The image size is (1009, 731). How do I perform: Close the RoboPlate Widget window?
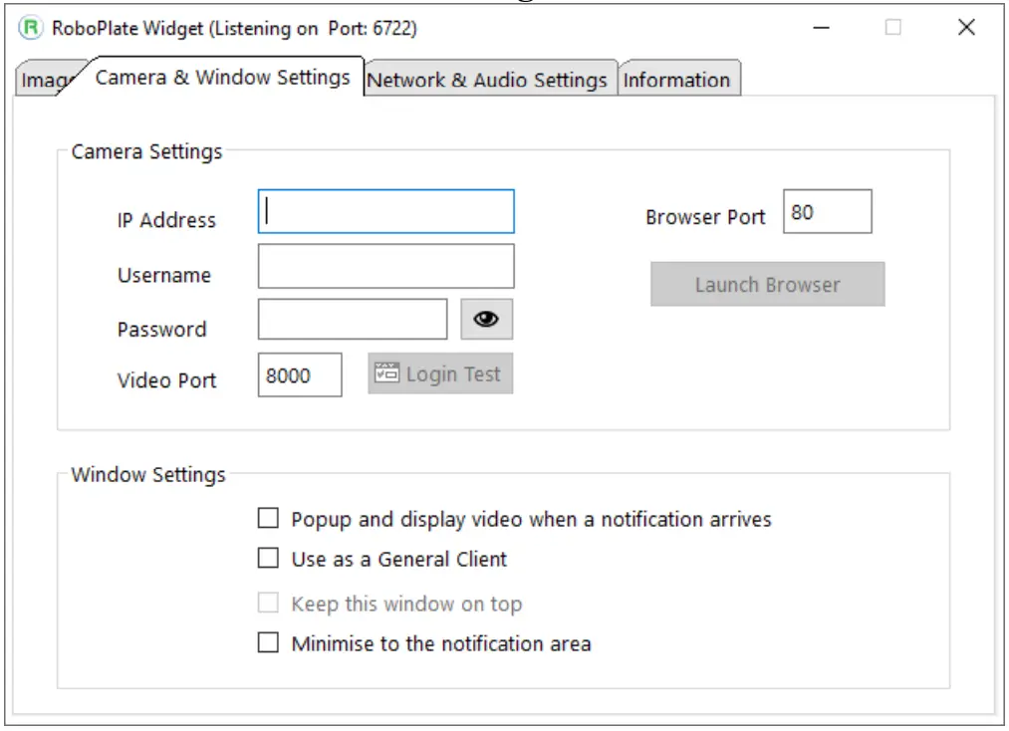pos(966,28)
